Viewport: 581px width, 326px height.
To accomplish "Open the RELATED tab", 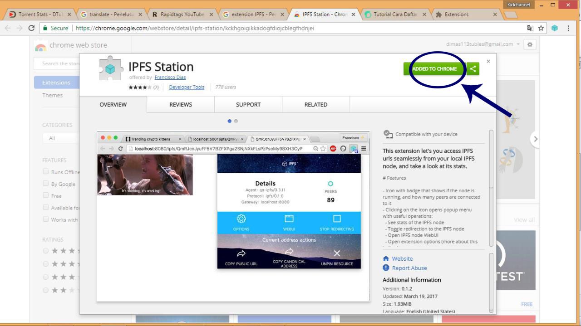I will (316, 105).
